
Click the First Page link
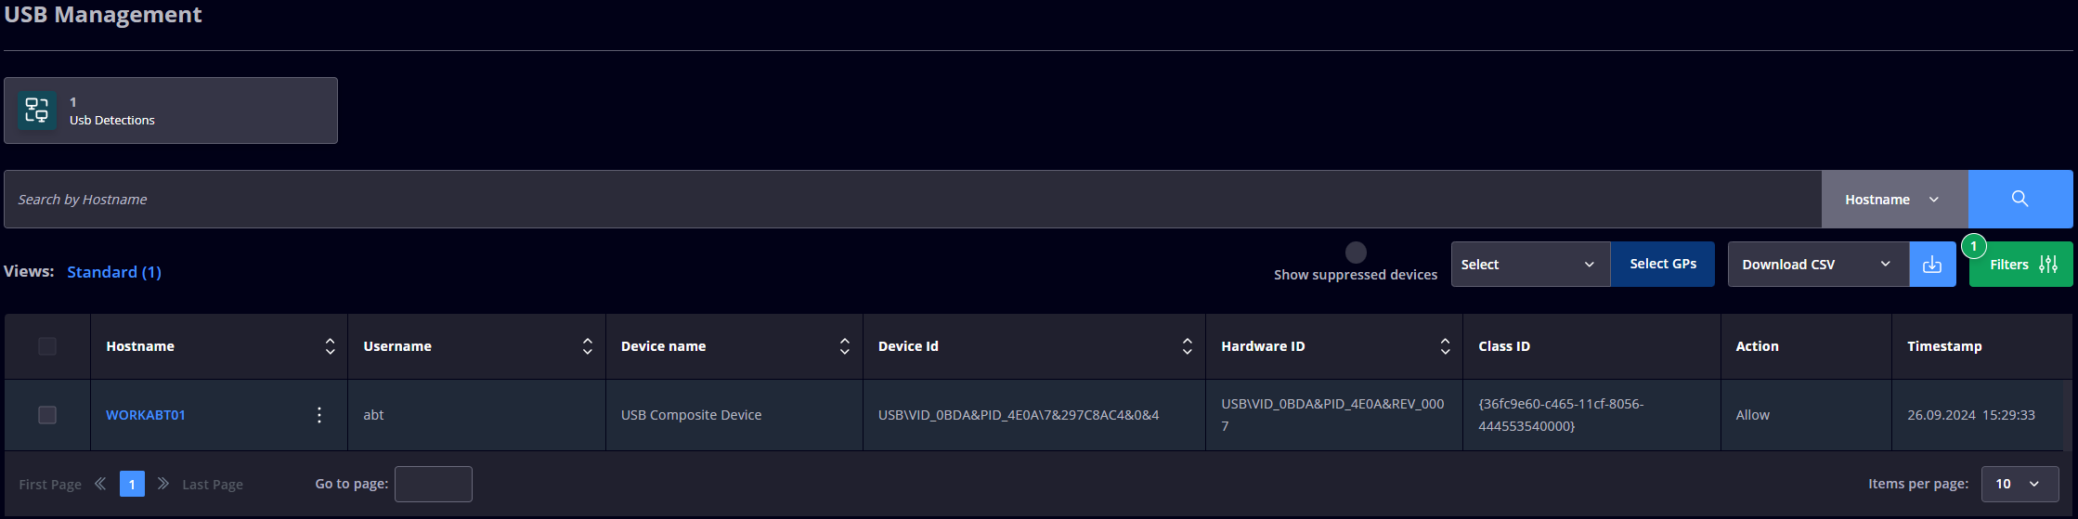pos(50,485)
